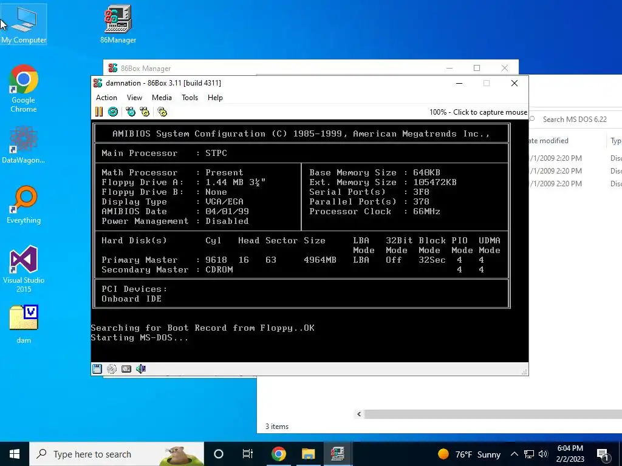Click the hard disk status bar icon
The width and height of the screenshot is (622, 466).
point(126,369)
